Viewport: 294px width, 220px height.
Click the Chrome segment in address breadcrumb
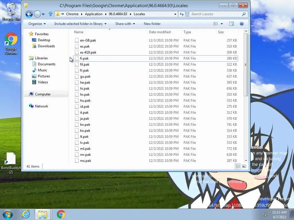pos(72,14)
